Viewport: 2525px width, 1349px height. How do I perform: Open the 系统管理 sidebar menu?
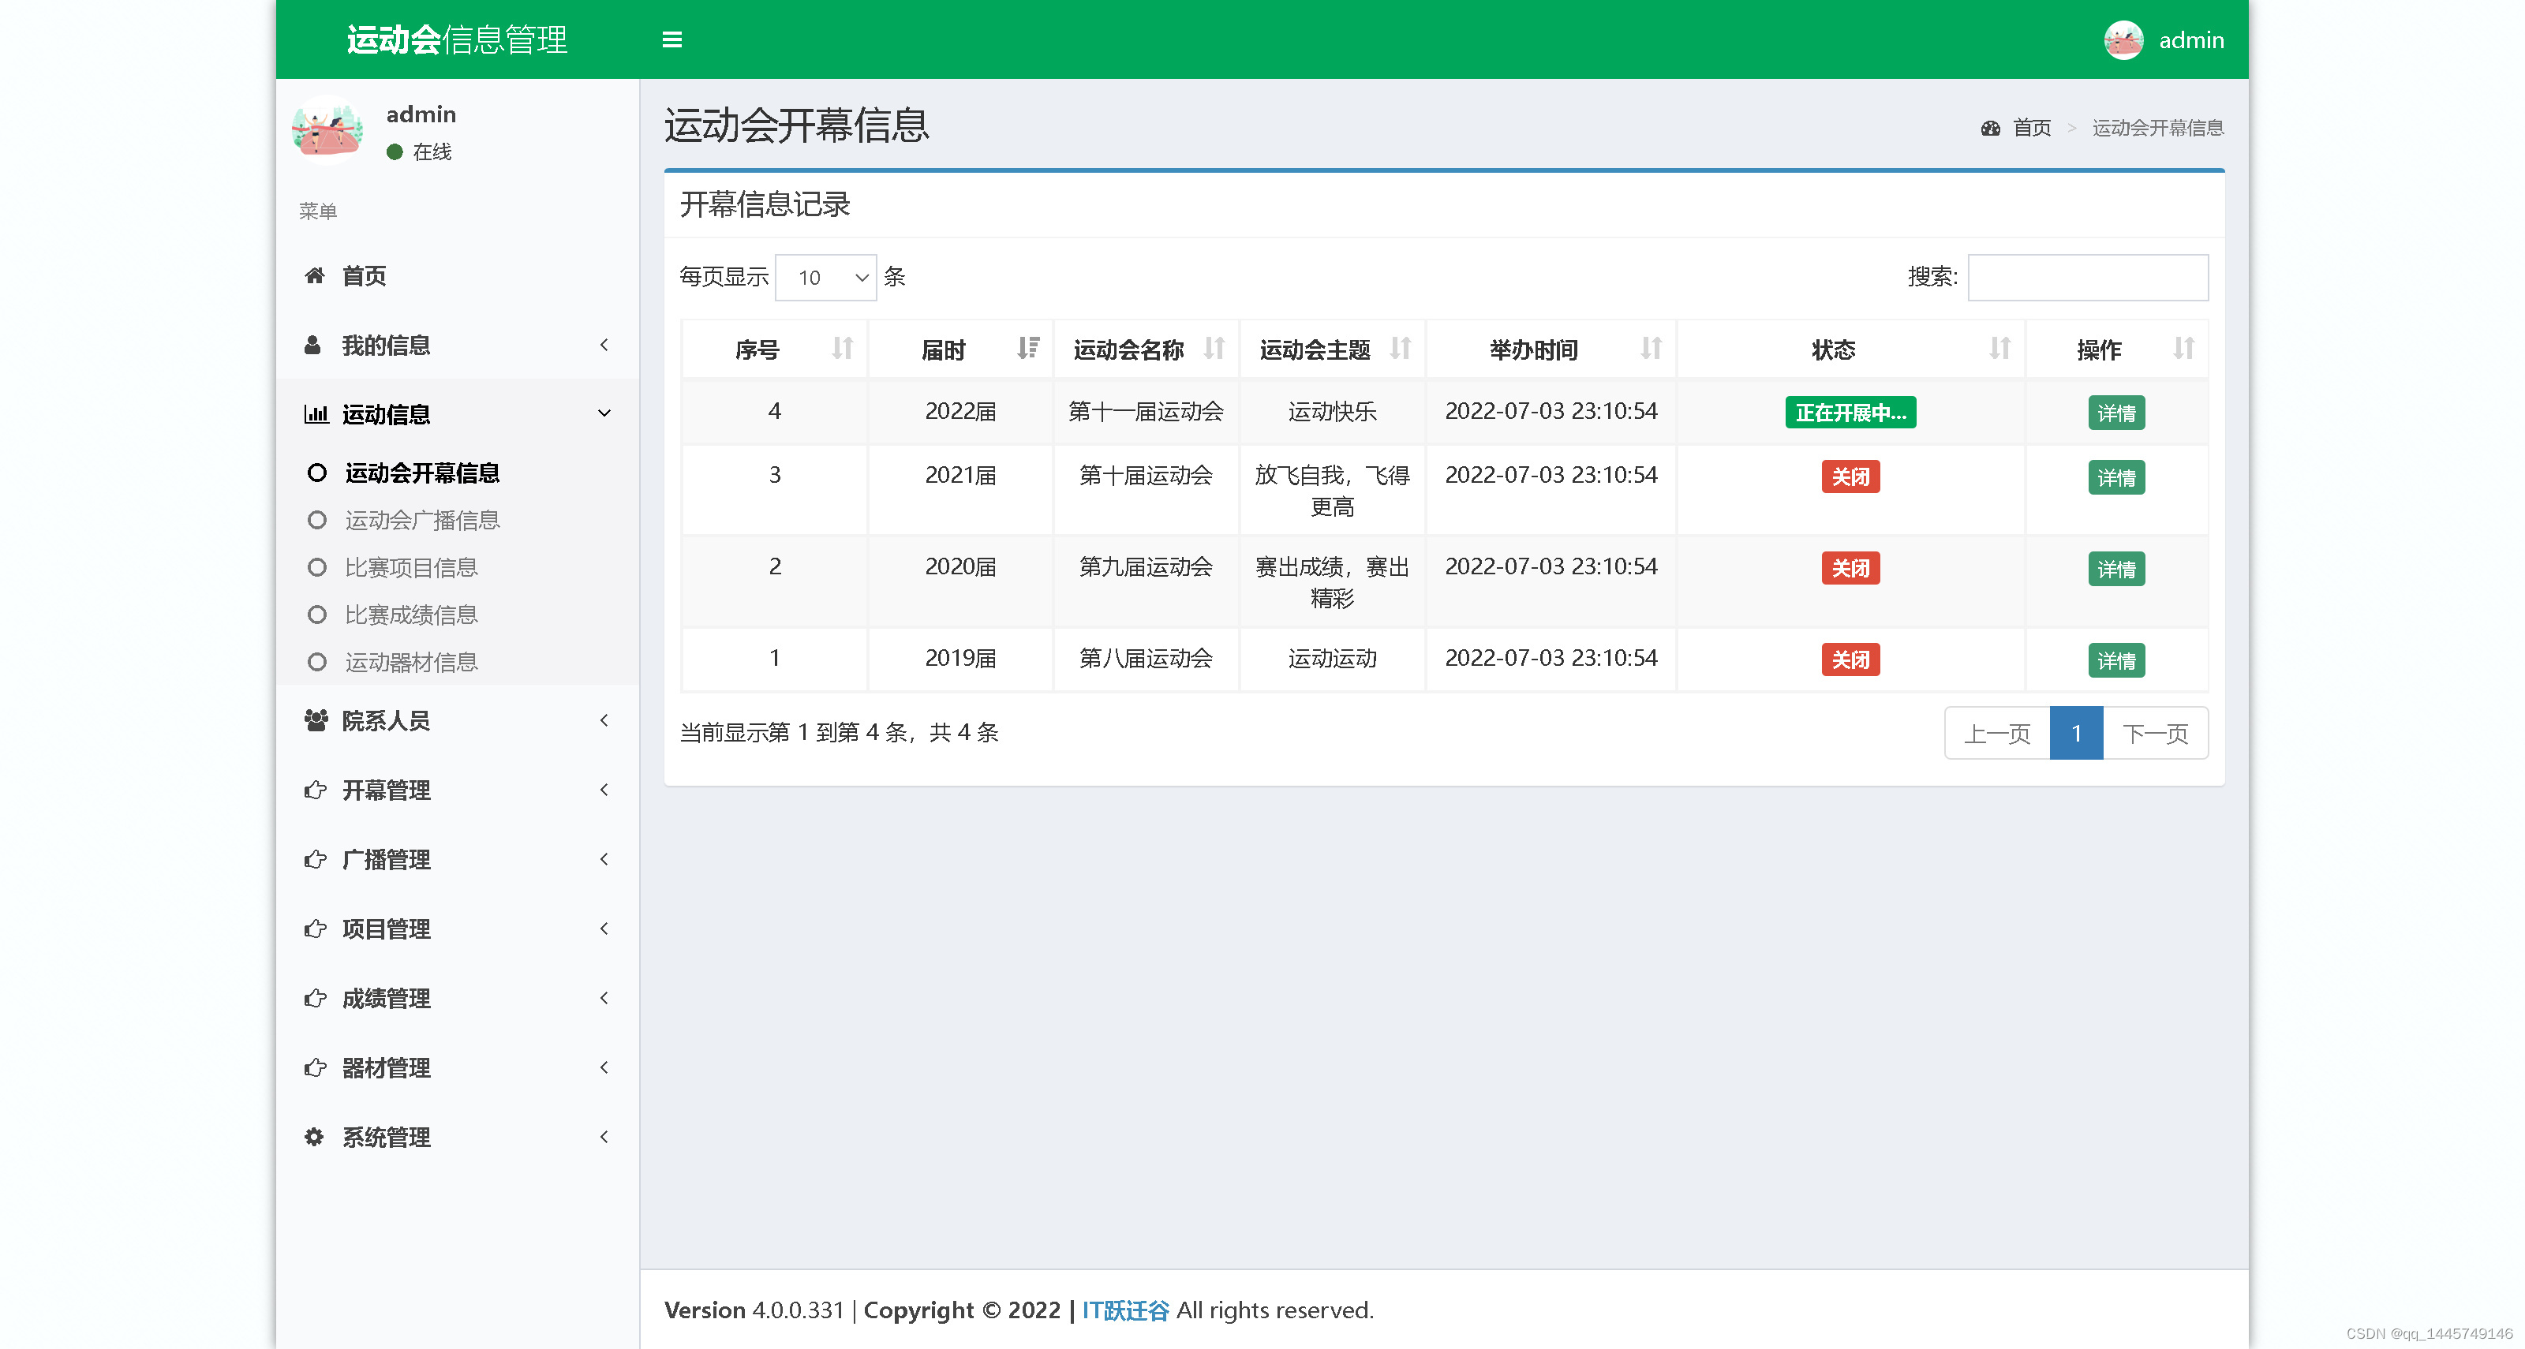458,1137
